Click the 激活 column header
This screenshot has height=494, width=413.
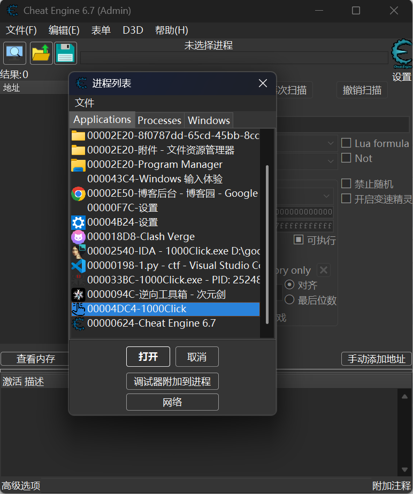pyautogui.click(x=12, y=382)
